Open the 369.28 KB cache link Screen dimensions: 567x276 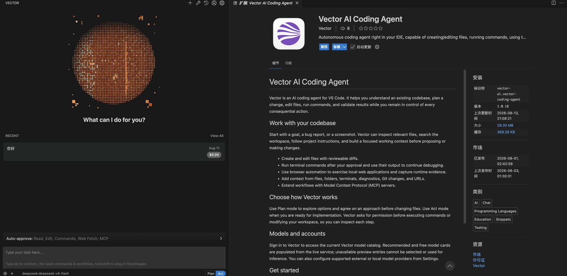pyautogui.click(x=506, y=132)
